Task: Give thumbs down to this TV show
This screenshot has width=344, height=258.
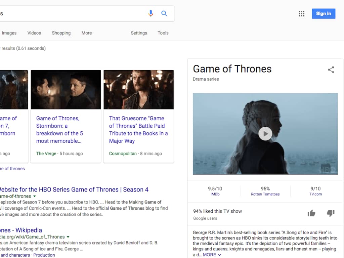Action: click(331, 213)
